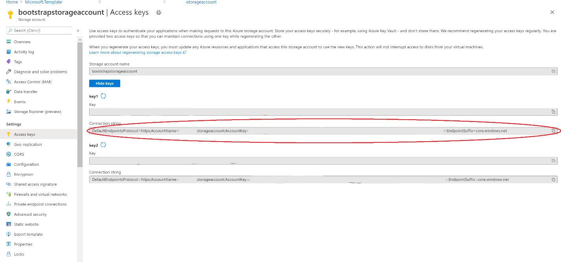This screenshot has width=561, height=262.
Task: Click the key1 Key field
Action: (323, 112)
